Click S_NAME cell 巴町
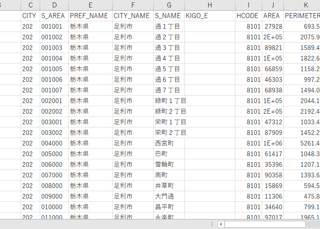 [x=169, y=154]
